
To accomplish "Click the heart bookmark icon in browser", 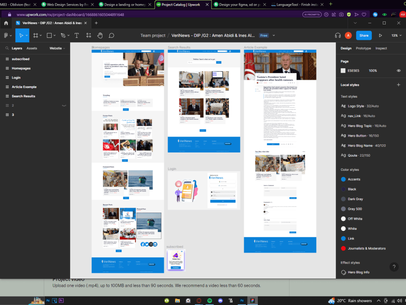I will (x=364, y=15).
